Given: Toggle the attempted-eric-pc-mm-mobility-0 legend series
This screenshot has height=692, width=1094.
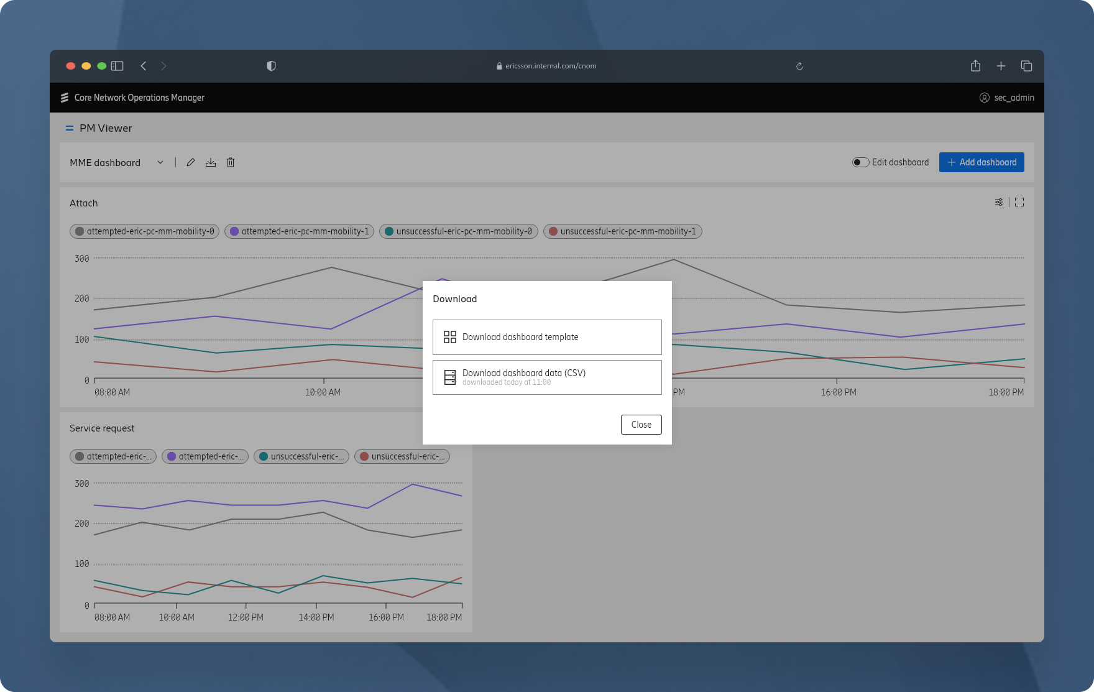Looking at the screenshot, I should pos(144,231).
